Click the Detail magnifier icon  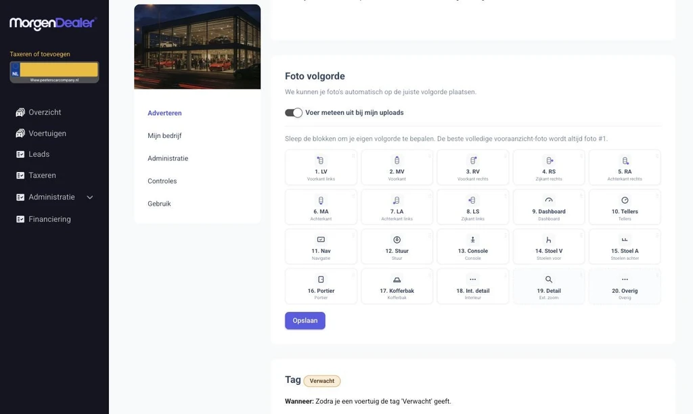pyautogui.click(x=548, y=279)
